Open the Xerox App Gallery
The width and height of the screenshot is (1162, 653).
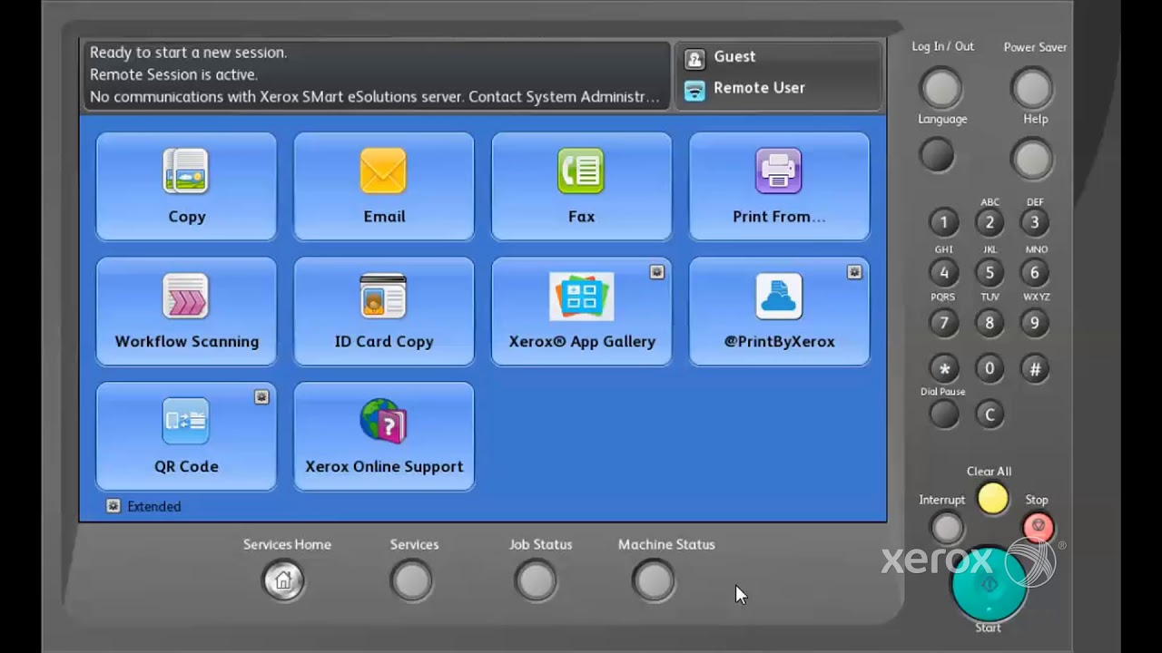click(581, 311)
